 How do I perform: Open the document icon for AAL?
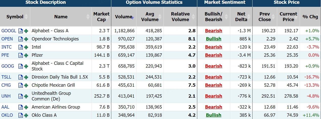[x=21, y=107]
